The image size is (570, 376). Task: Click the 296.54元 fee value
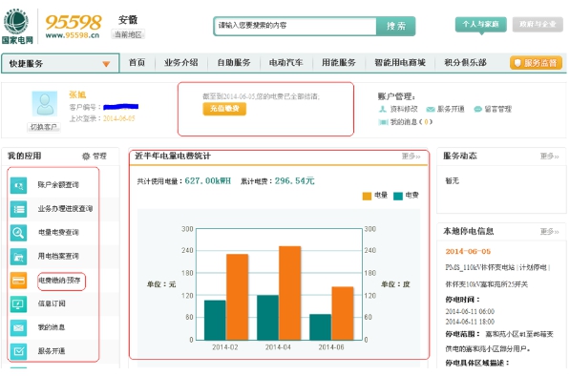[x=294, y=181]
